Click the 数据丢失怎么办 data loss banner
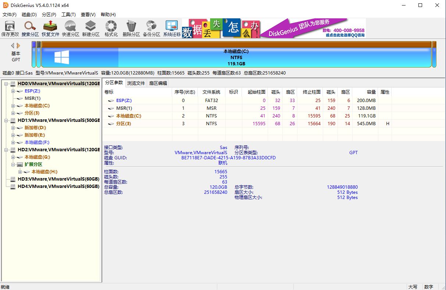446x290 pixels. pyautogui.click(x=221, y=28)
